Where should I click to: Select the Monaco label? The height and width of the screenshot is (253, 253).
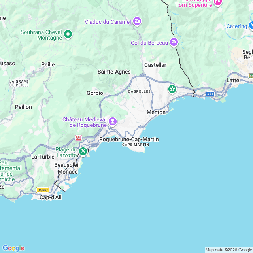pos(68,172)
